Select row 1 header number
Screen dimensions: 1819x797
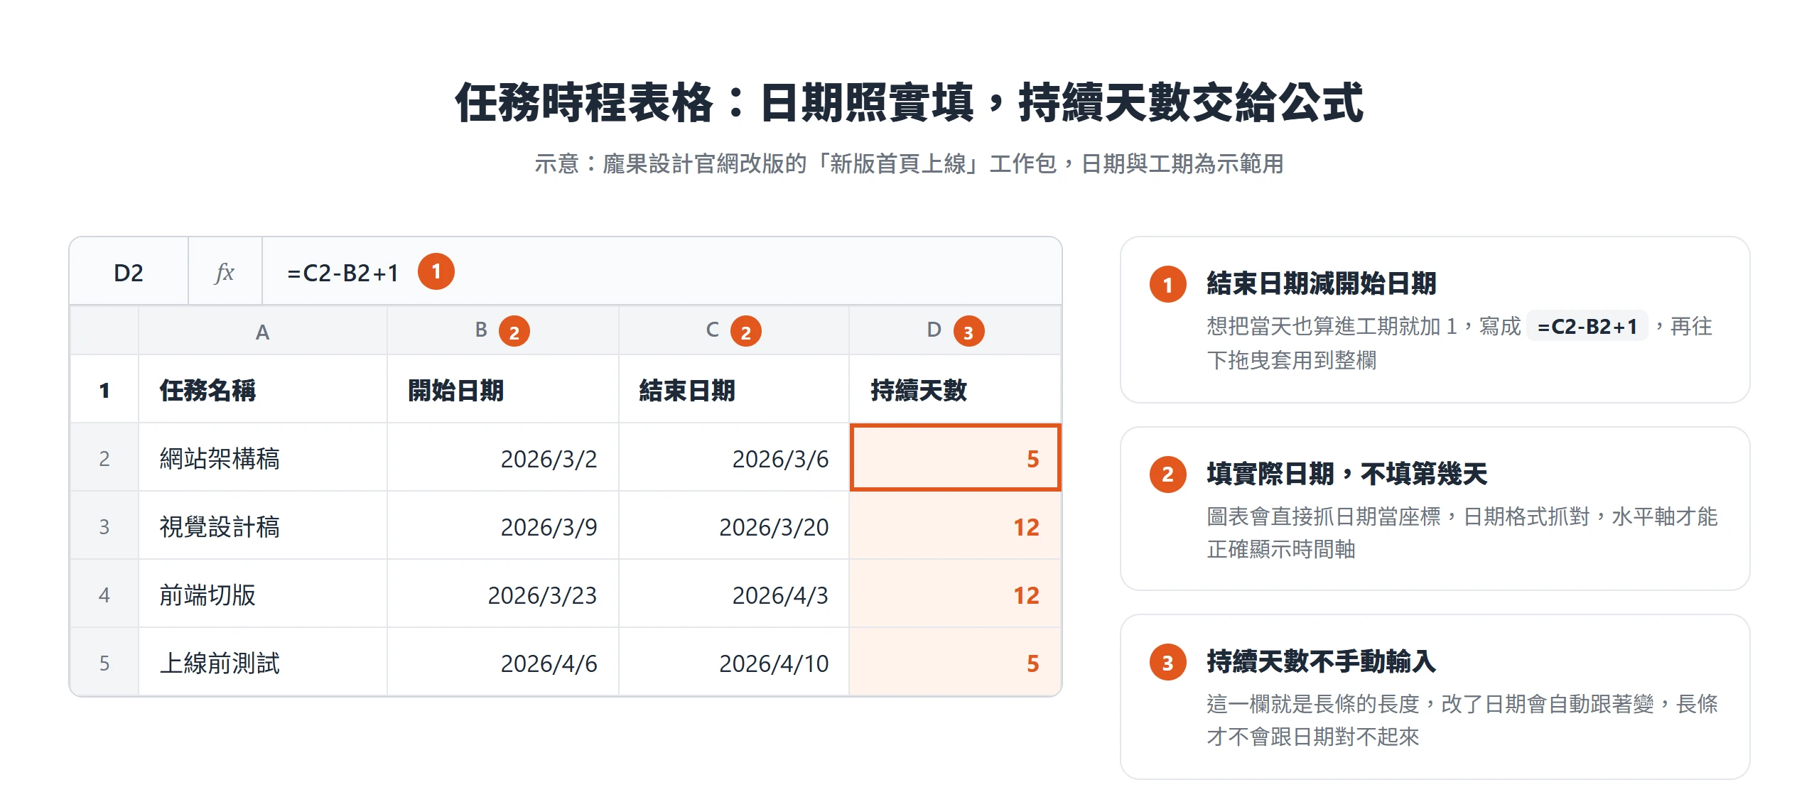(104, 390)
